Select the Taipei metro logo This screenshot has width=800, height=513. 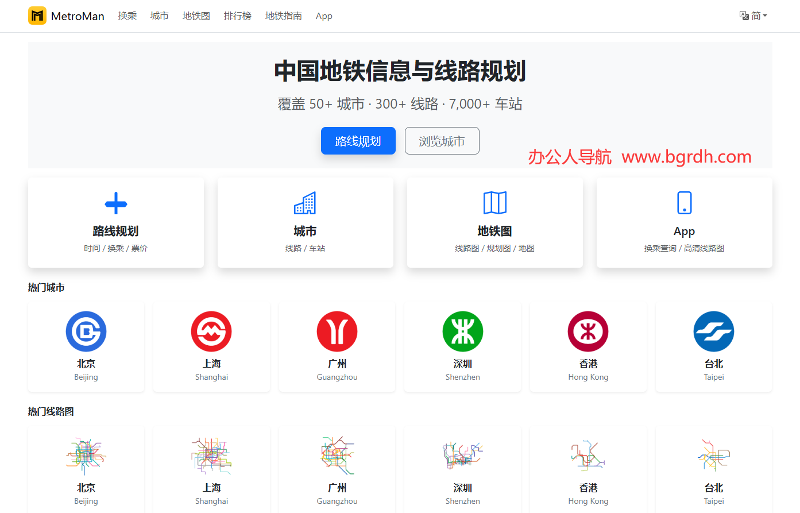pyautogui.click(x=714, y=331)
